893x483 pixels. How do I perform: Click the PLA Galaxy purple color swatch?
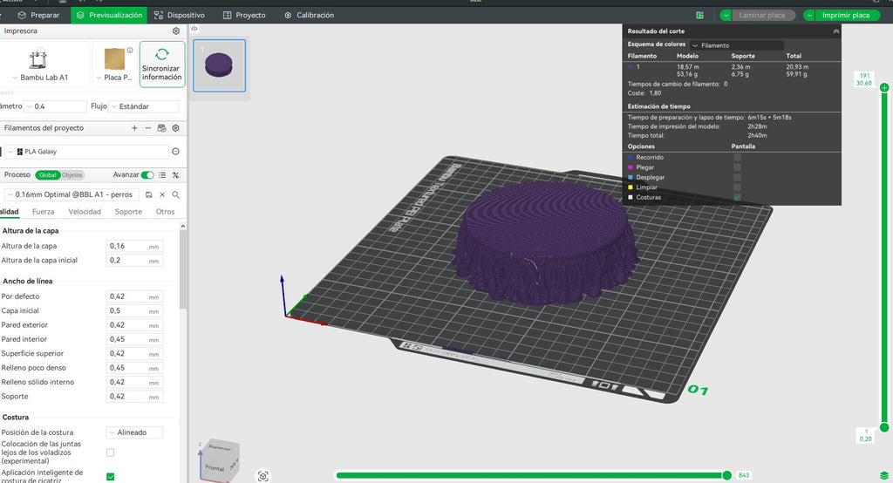(x=0, y=152)
